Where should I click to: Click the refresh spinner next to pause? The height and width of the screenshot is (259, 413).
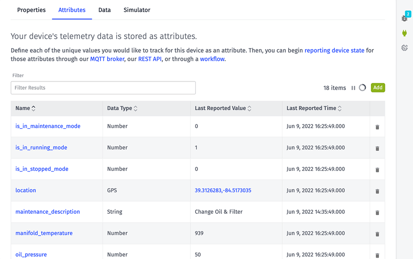pyautogui.click(x=363, y=87)
